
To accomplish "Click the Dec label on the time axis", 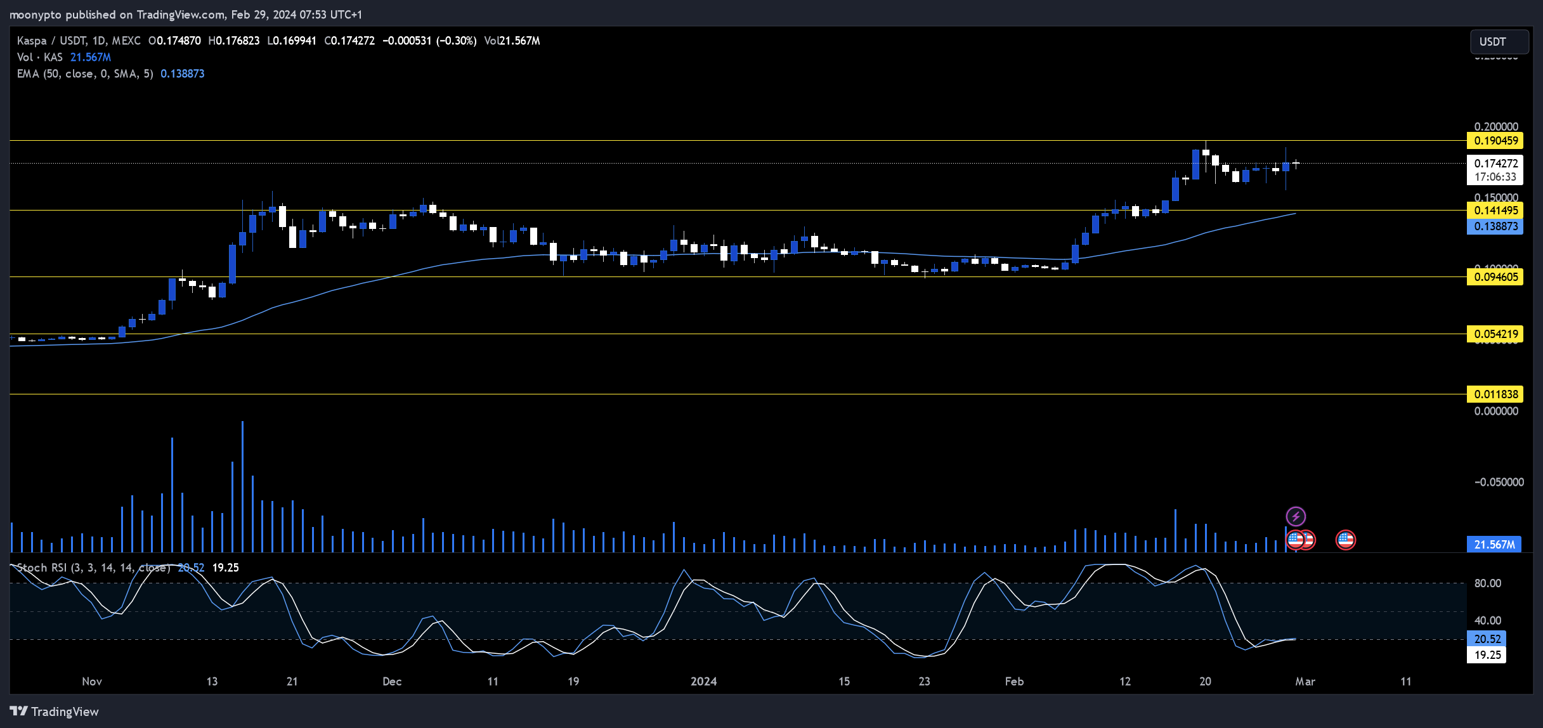I will click(x=392, y=682).
